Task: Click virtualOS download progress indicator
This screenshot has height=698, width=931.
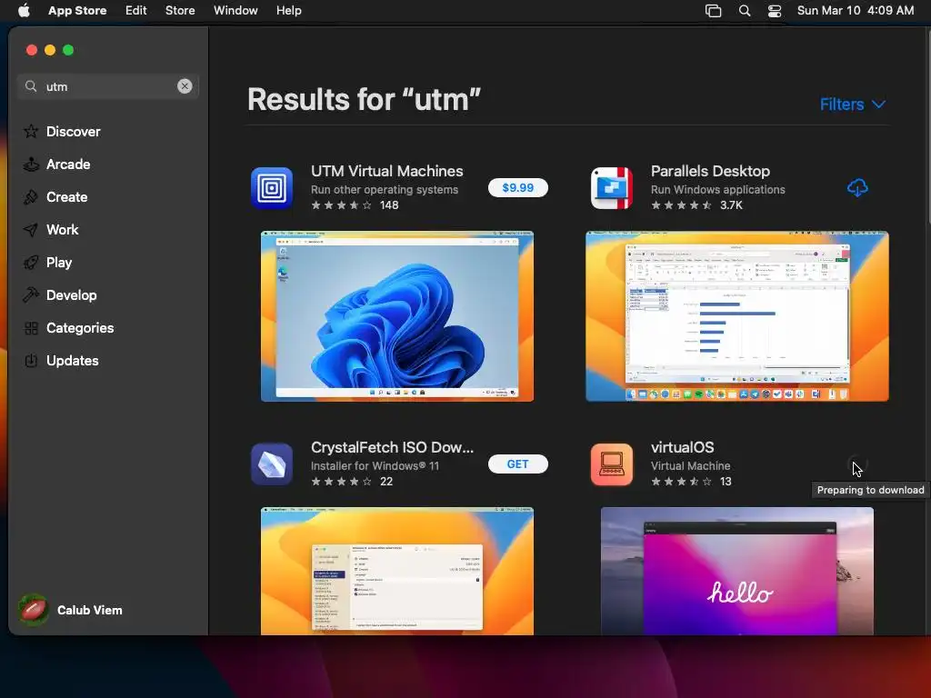Action: 856,464
